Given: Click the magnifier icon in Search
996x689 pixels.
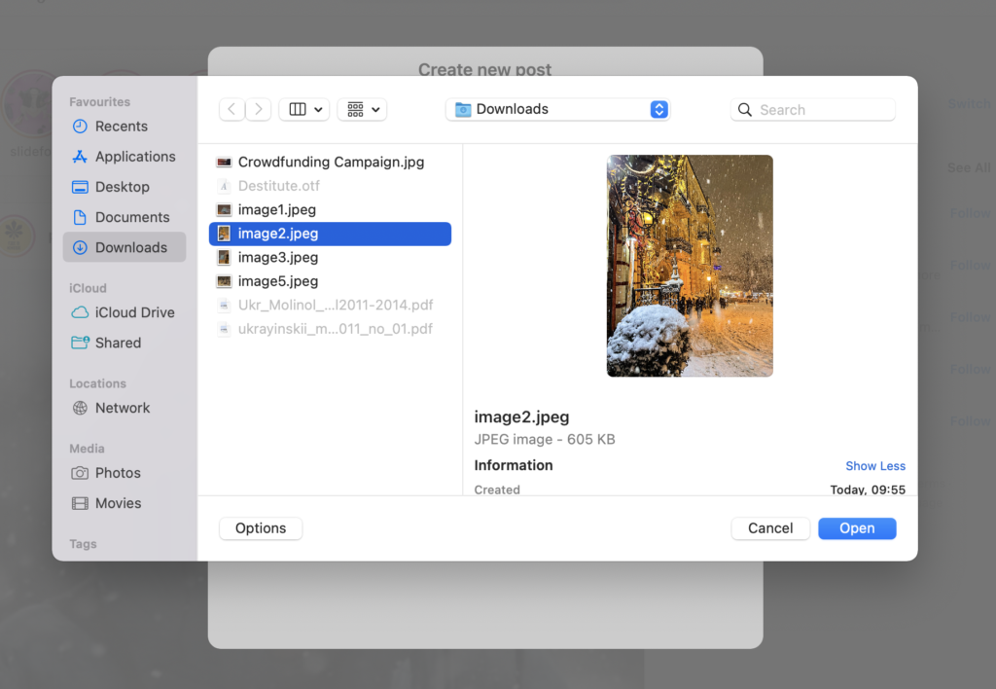Looking at the screenshot, I should point(745,110).
